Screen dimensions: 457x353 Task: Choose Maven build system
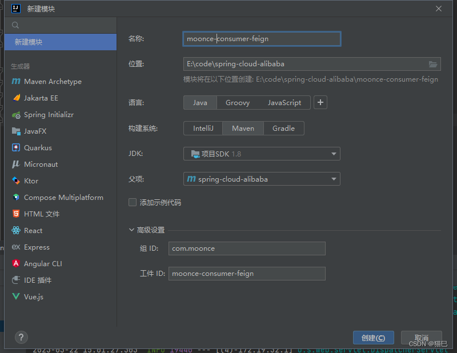pyautogui.click(x=243, y=129)
